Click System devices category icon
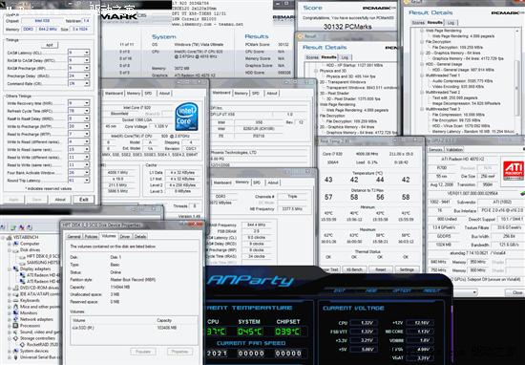 [15, 351]
